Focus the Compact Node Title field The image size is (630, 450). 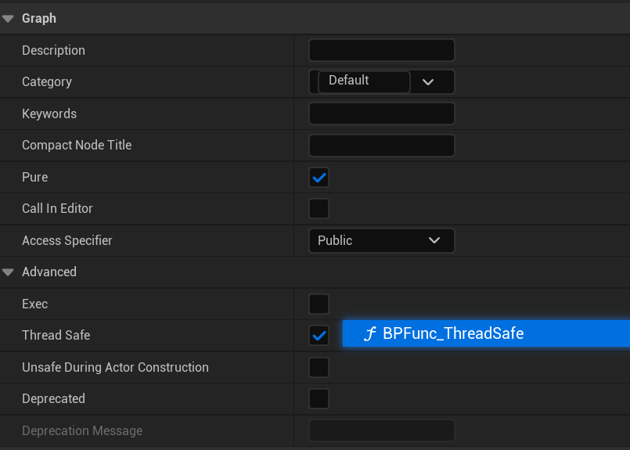pos(381,146)
